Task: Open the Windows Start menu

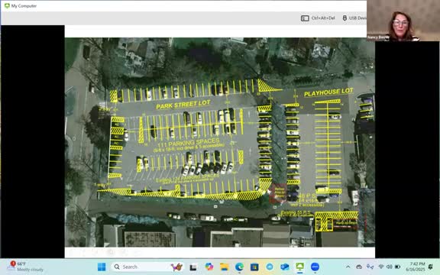Action: [x=102, y=267]
